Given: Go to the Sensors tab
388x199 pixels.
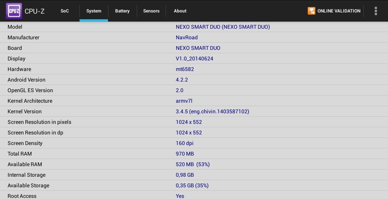Looking at the screenshot, I should (151, 11).
